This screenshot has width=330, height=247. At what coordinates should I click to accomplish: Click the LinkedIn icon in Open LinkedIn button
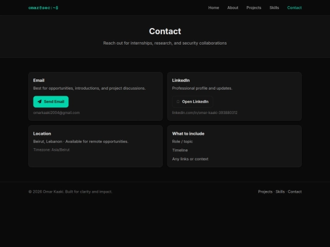(x=178, y=102)
